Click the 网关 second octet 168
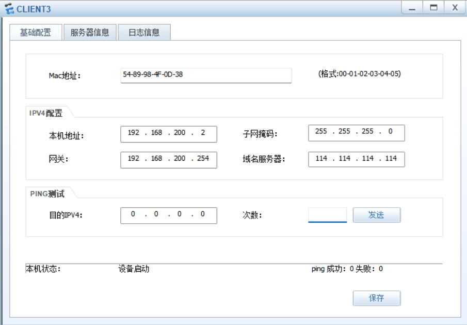 coord(156,159)
